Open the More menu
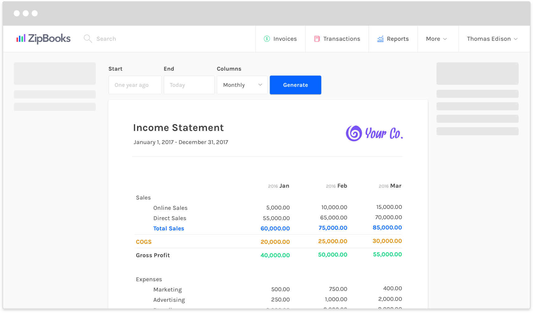Image resolution: width=533 pixels, height=313 pixels. (436, 39)
